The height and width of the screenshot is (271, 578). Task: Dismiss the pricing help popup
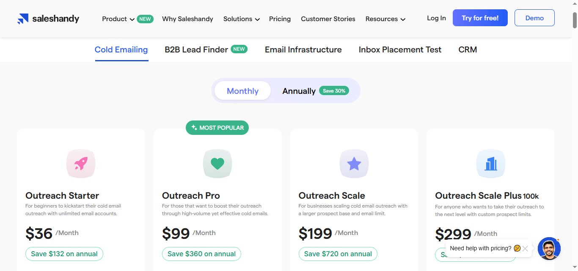point(525,248)
